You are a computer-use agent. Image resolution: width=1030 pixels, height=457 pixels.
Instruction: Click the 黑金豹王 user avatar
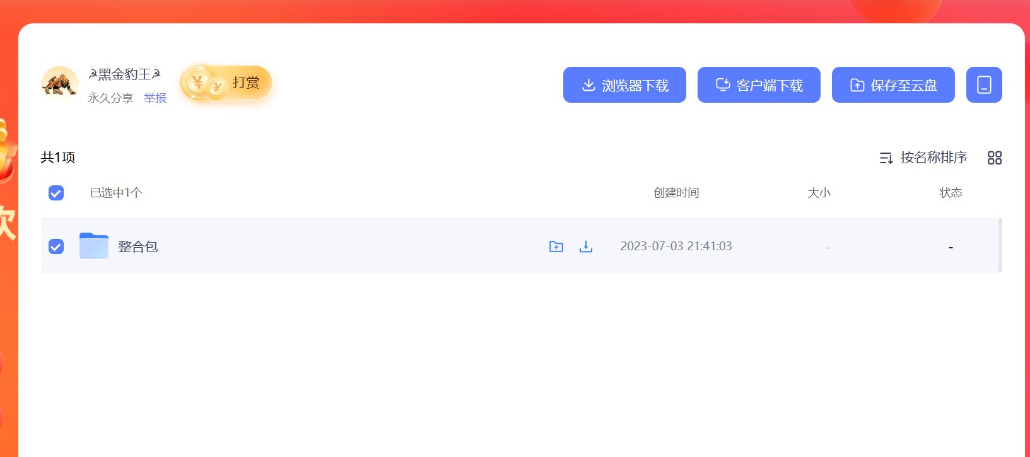60,84
